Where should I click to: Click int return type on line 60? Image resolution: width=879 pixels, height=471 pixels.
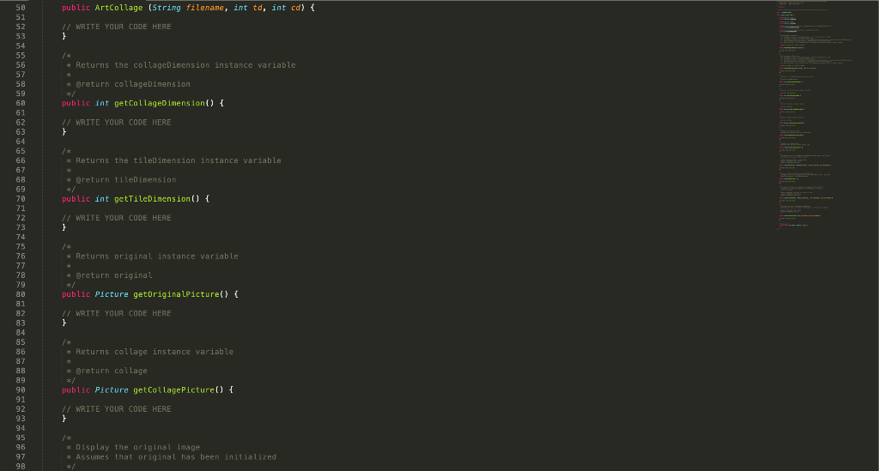click(102, 103)
